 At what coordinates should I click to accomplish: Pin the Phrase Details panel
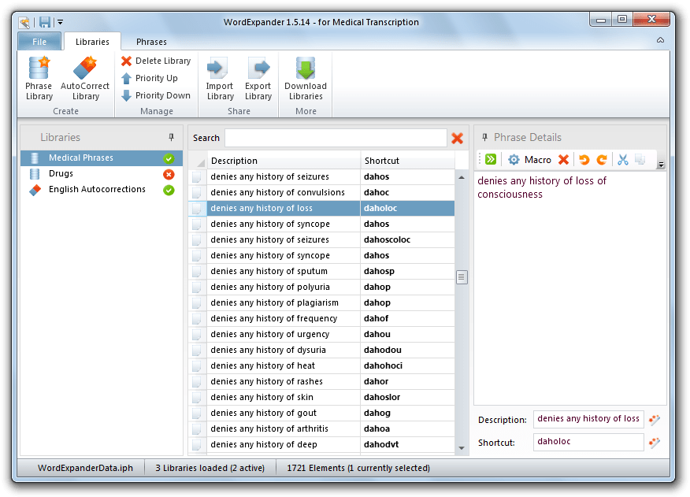point(484,137)
